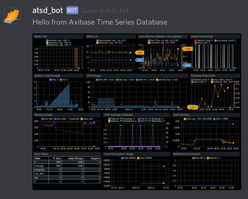Click the 'Data Tables' panel title
Image resolution: width=248 pixels, height=199 pixels.
coord(41,154)
